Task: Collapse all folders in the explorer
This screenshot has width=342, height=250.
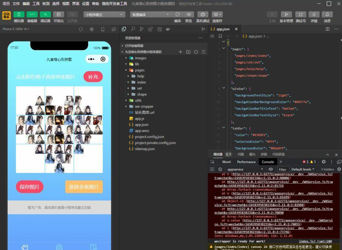Action: click(x=204, y=52)
